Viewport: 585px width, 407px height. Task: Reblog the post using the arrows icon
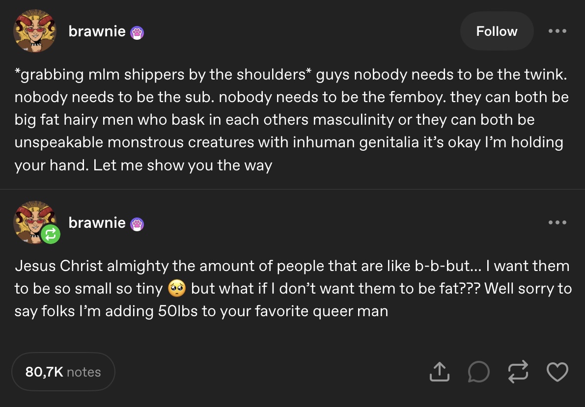click(x=517, y=372)
